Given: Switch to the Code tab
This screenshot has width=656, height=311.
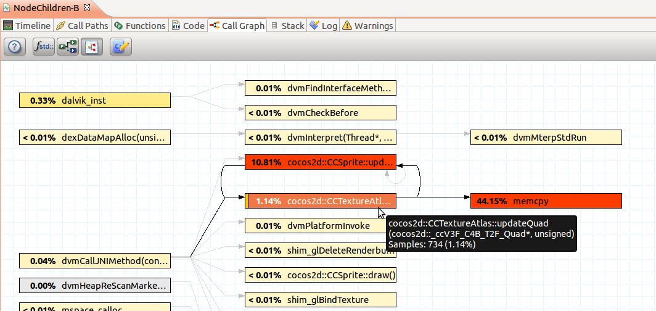Looking at the screenshot, I should tap(188, 25).
